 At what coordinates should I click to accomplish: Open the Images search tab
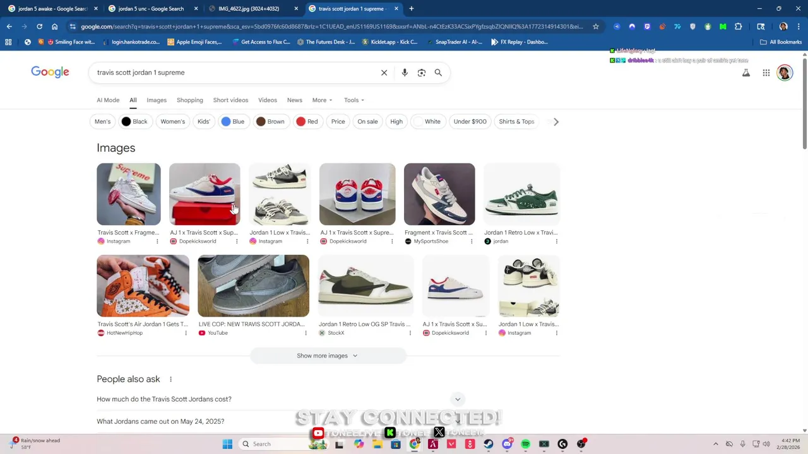click(157, 100)
